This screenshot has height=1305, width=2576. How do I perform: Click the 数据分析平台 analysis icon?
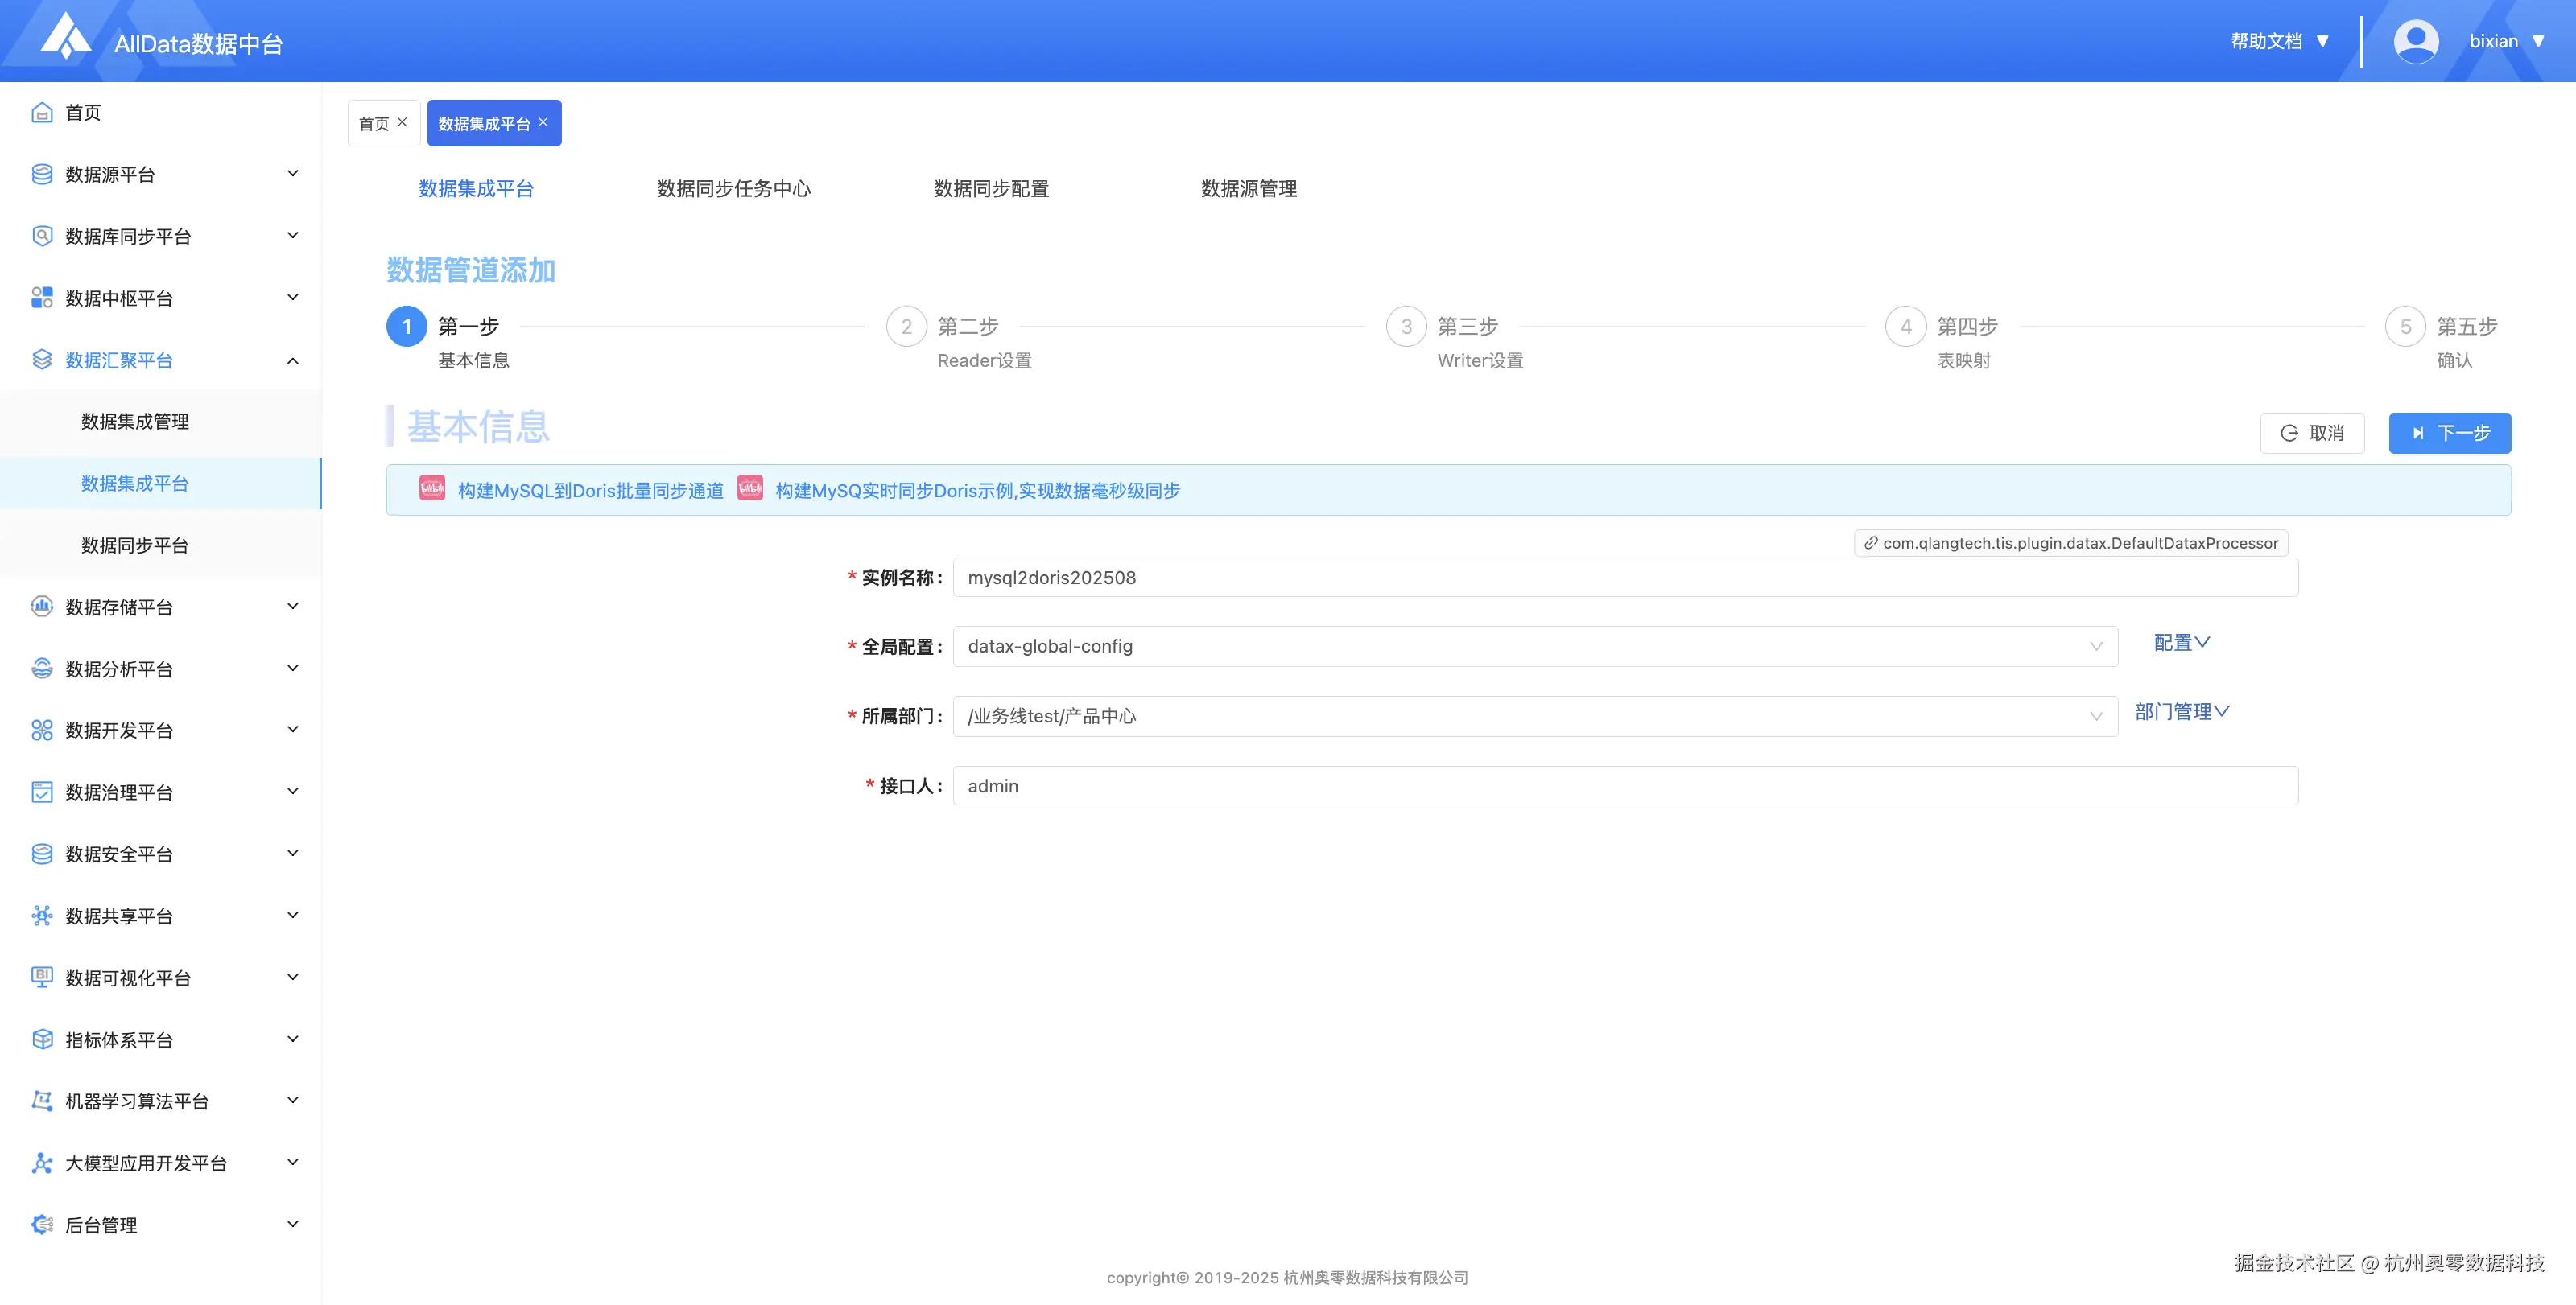(41, 668)
